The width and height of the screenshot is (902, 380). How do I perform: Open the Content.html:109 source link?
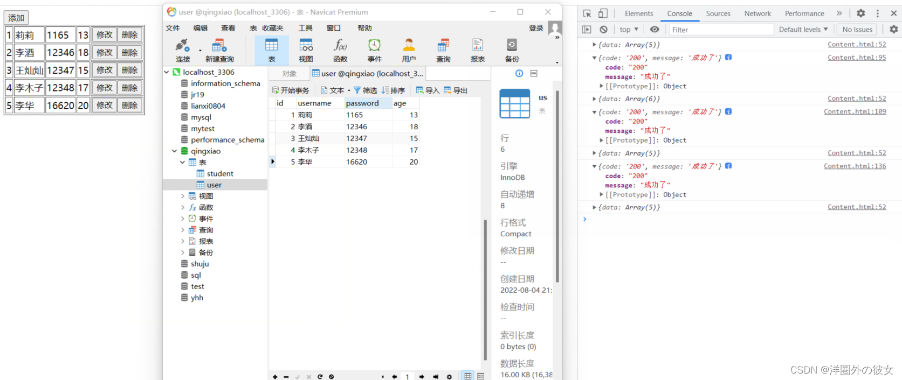tap(855, 112)
